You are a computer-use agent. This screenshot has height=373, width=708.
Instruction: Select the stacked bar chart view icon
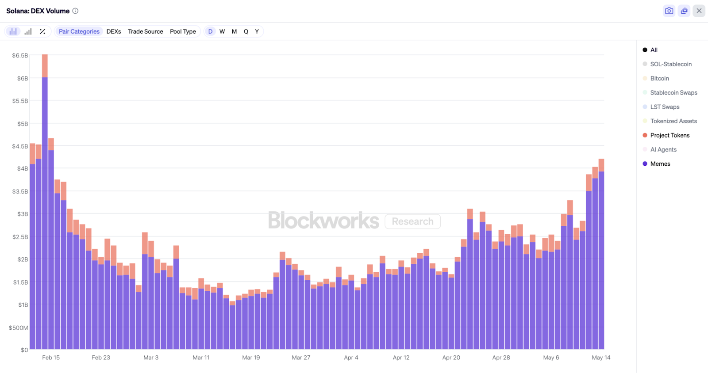coord(13,31)
